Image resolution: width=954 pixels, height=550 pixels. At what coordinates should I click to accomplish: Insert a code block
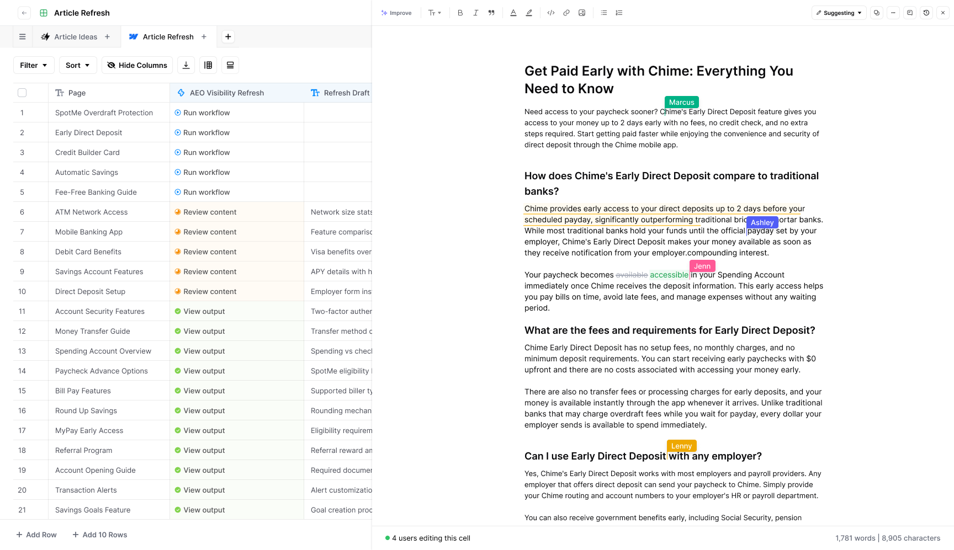pyautogui.click(x=550, y=13)
